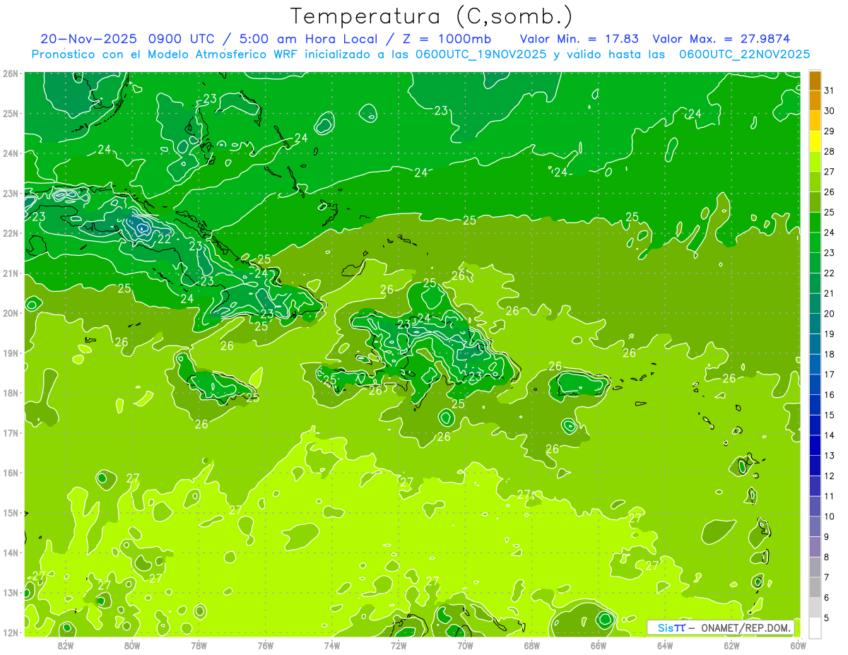Image resolution: width=848 pixels, height=655 pixels.
Task: Click the 17N latitude axis label
Action: click(x=11, y=432)
